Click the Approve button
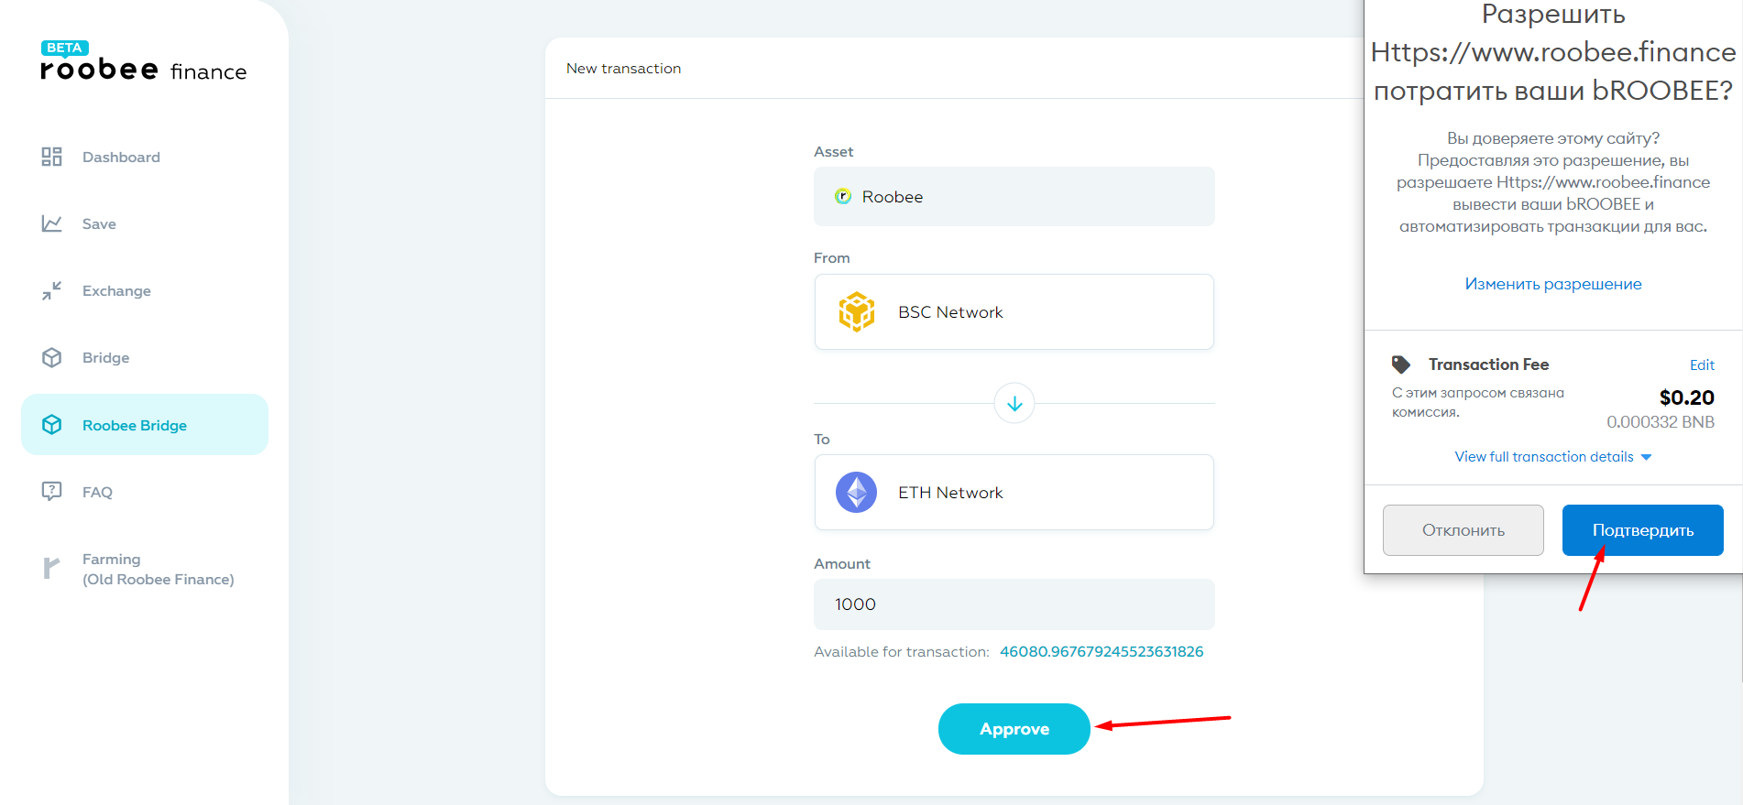The width and height of the screenshot is (1743, 805). point(1014,729)
